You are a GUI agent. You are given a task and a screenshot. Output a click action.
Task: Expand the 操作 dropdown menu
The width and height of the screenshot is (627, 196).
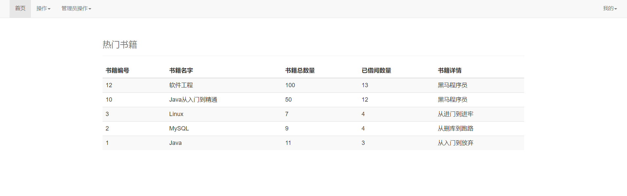(x=43, y=9)
